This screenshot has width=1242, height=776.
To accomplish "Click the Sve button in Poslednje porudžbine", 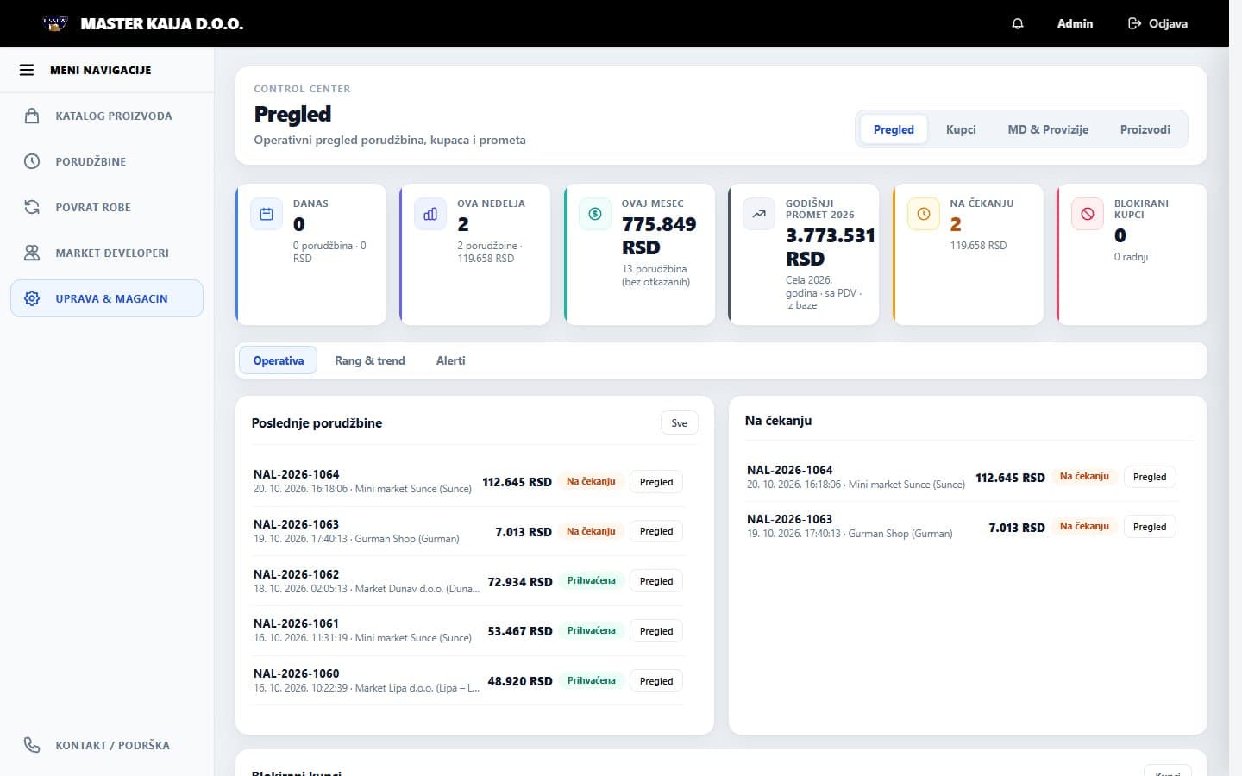I will pos(680,423).
